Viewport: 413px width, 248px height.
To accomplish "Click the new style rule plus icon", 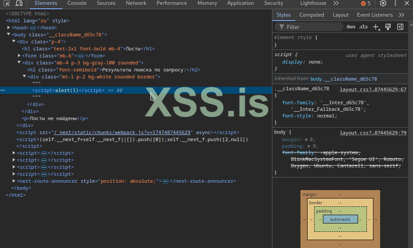I will tap(376, 27).
